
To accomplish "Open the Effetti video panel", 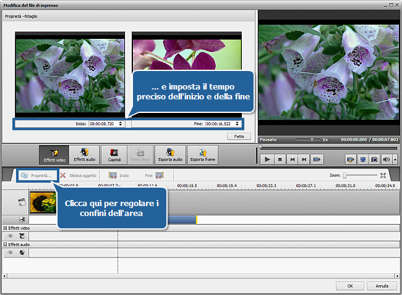I will pyautogui.click(x=54, y=154).
